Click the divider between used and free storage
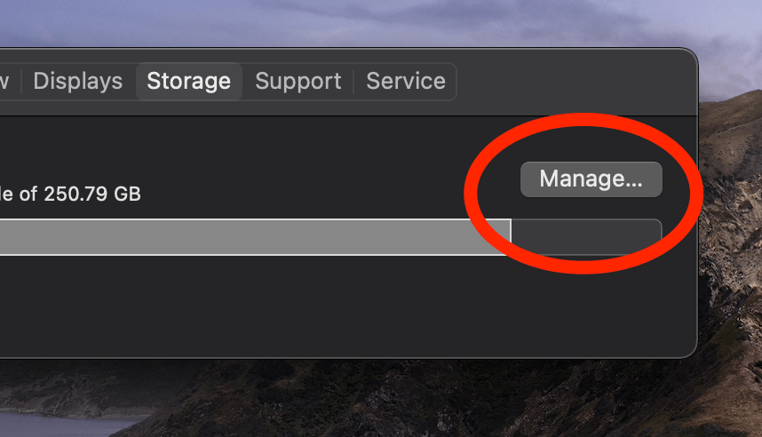This screenshot has height=437, width=762. pos(511,237)
